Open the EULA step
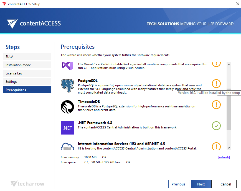 point(27,57)
